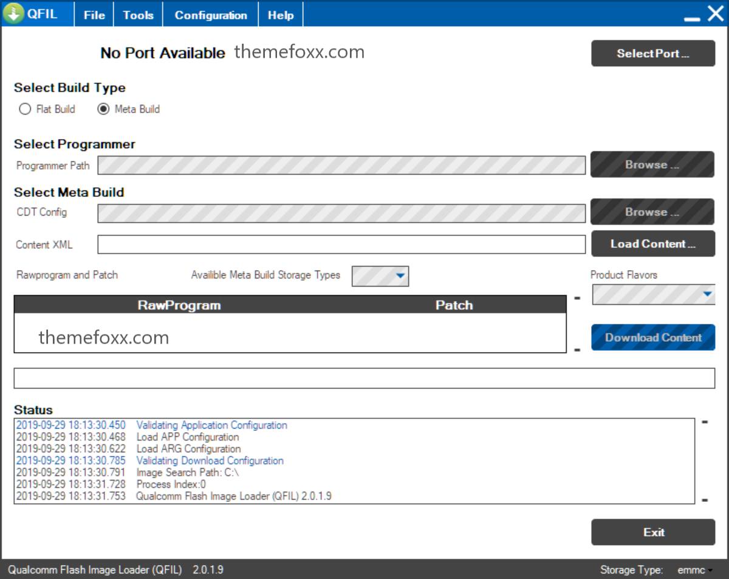Open the Help menu
This screenshot has height=579, width=729.
[281, 15]
